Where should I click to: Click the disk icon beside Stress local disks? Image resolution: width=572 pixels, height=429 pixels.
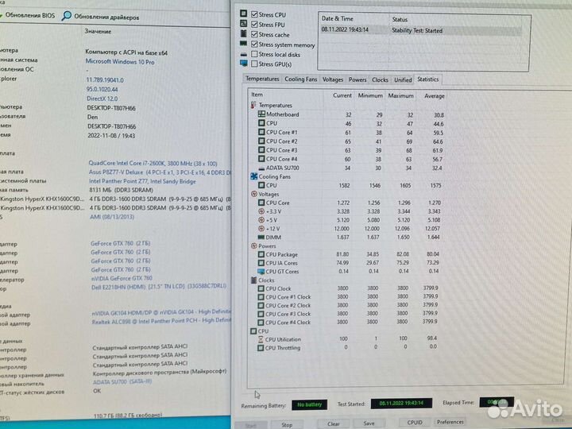244,54
